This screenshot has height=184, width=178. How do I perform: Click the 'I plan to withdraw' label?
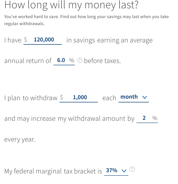tap(31, 98)
